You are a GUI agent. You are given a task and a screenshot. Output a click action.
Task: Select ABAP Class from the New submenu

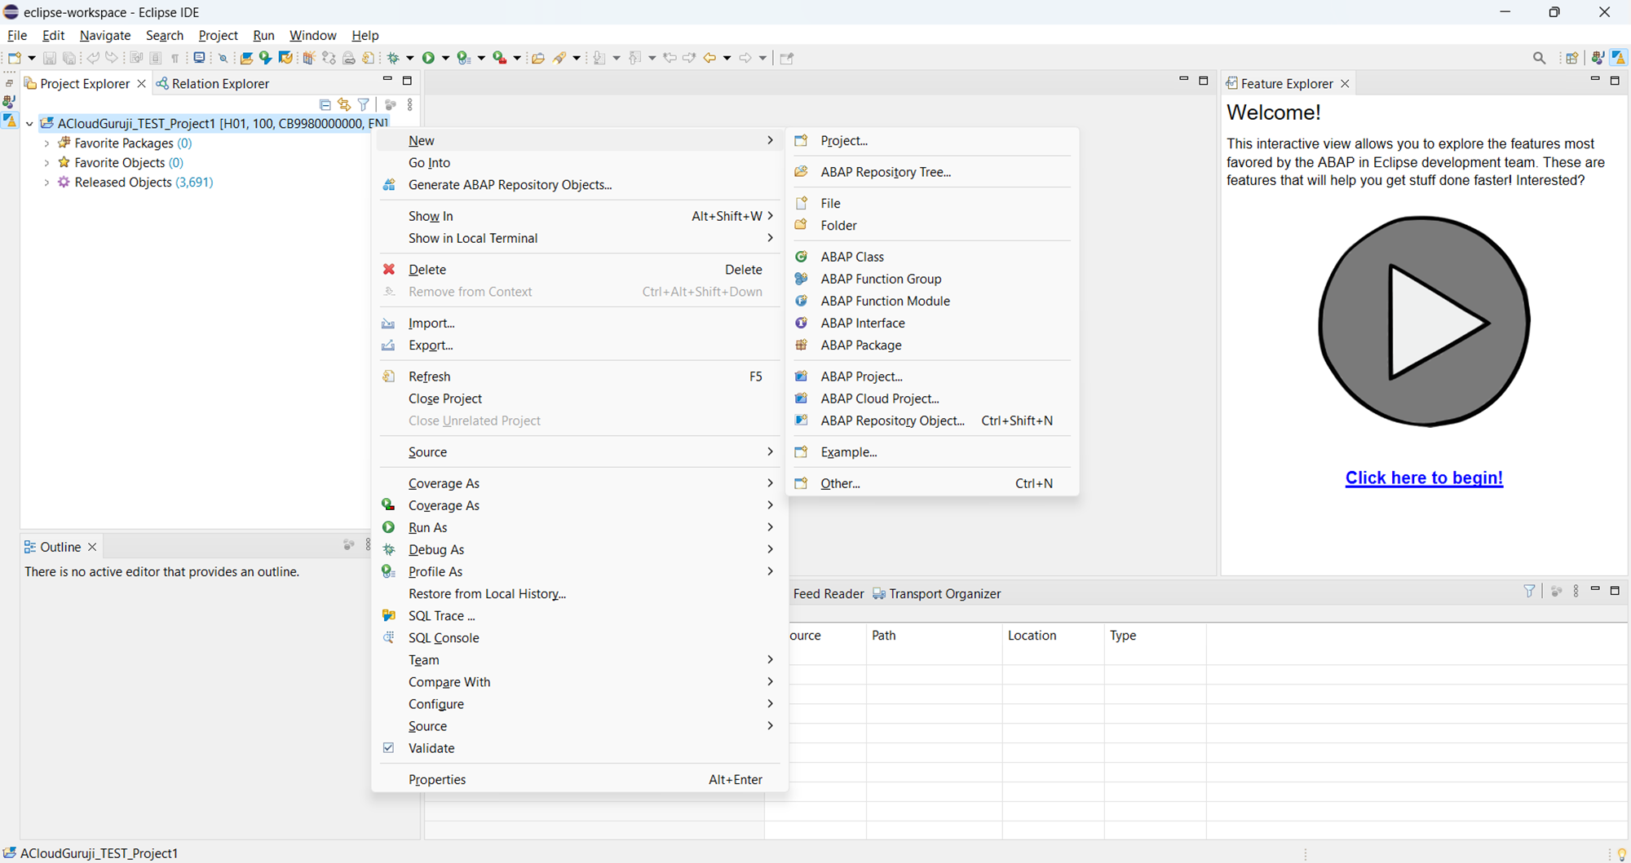[851, 257]
